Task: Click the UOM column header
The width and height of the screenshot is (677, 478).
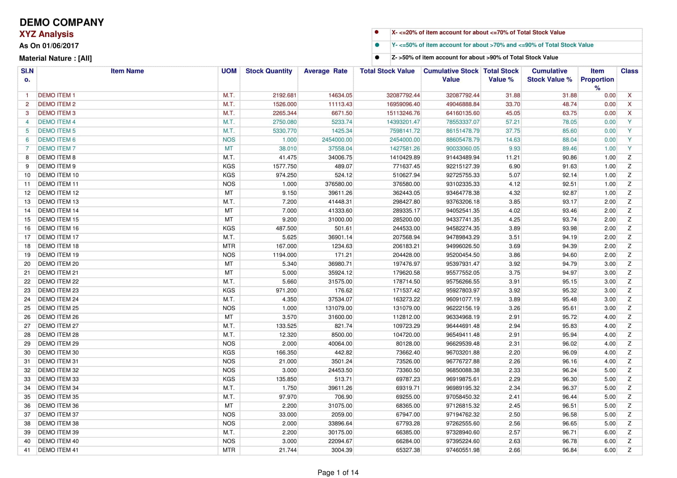Action: pyautogui.click(x=229, y=71)
